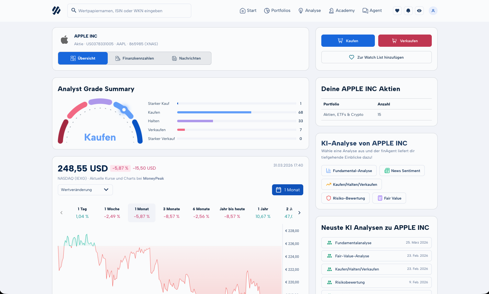Click the Apple company logo
Image resolution: width=489 pixels, height=294 pixels.
(x=65, y=40)
